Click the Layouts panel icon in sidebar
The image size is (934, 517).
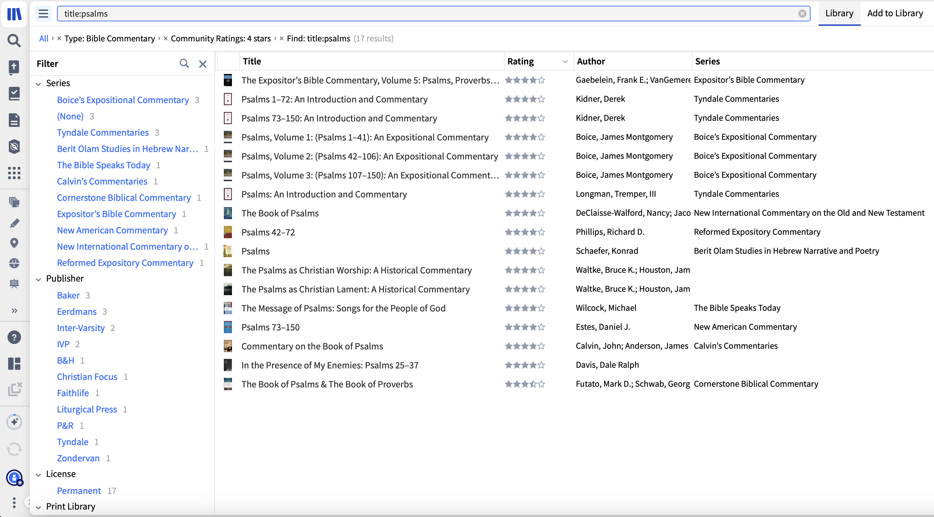point(14,363)
